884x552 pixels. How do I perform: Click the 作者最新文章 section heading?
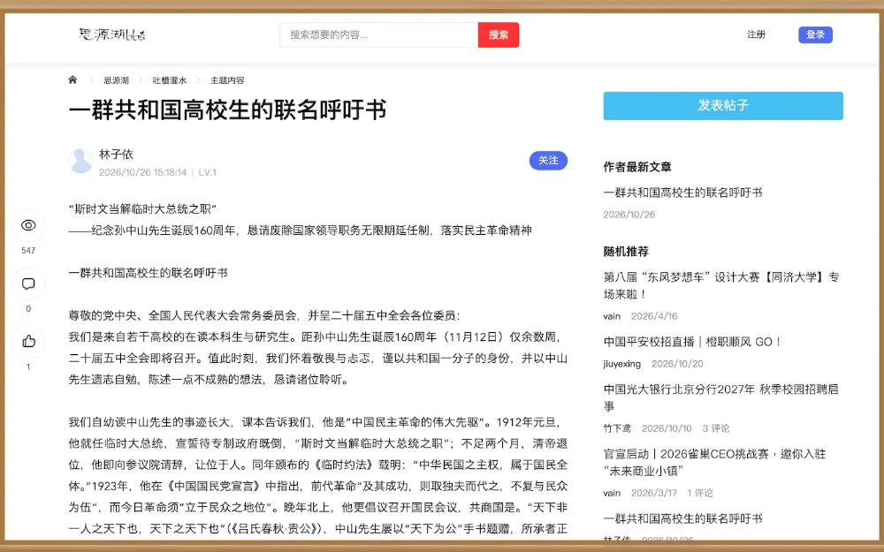(x=637, y=167)
